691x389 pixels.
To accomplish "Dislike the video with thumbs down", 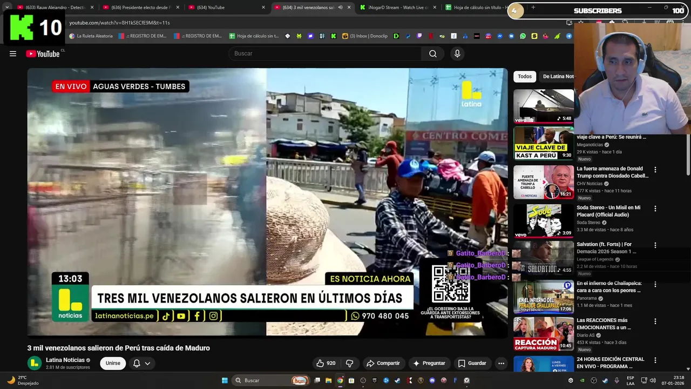I will point(349,363).
